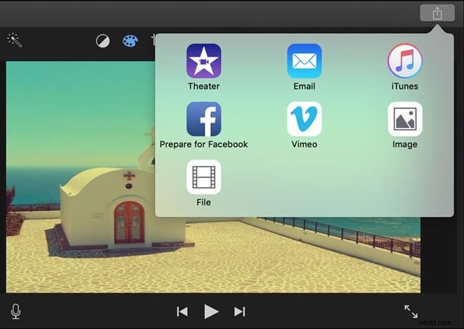Export the current frame as Image
Image resolution: width=464 pixels, height=329 pixels.
(x=405, y=125)
